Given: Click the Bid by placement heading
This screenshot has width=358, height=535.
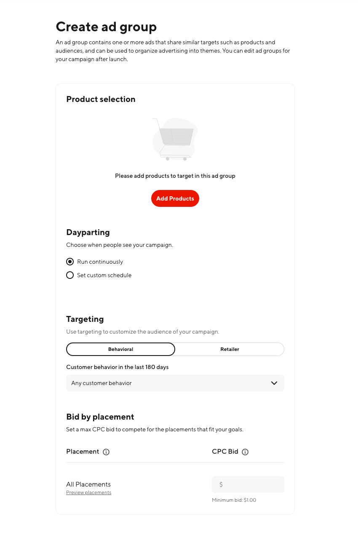Looking at the screenshot, I should [x=100, y=417].
